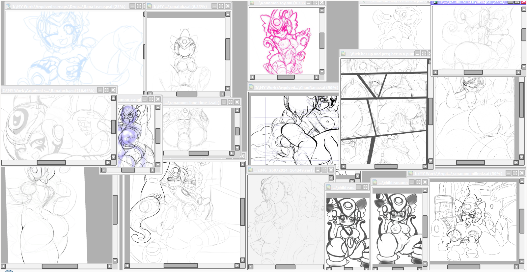Close the ranamons lone time 1.sai window

click(237, 102)
